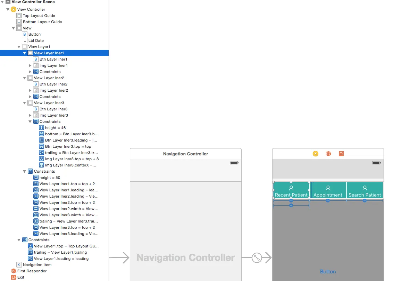Click the Btn Layer Iner2 button icon
The image size is (394, 281).
36,84
